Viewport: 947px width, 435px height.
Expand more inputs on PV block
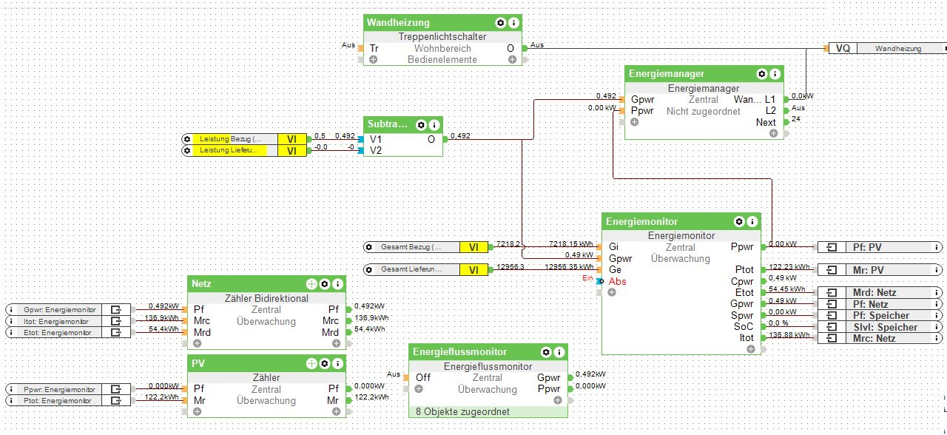coord(197,411)
